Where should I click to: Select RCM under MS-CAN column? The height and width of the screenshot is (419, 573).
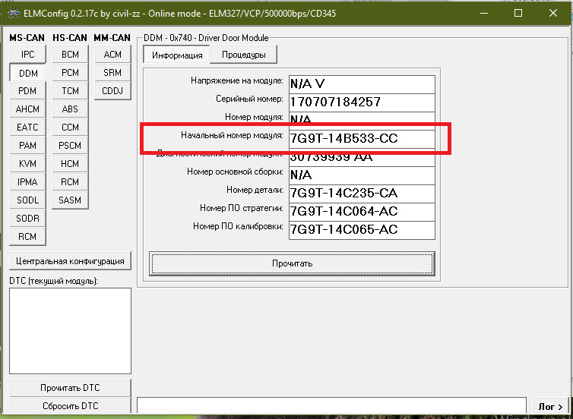coord(28,237)
